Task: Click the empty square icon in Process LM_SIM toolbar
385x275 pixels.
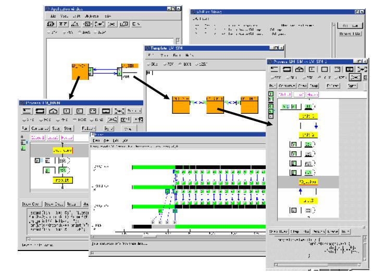Action: coord(325,69)
